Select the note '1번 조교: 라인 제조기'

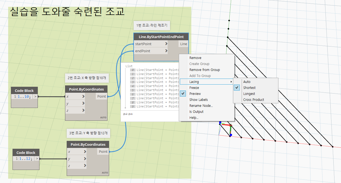(x=152, y=26)
